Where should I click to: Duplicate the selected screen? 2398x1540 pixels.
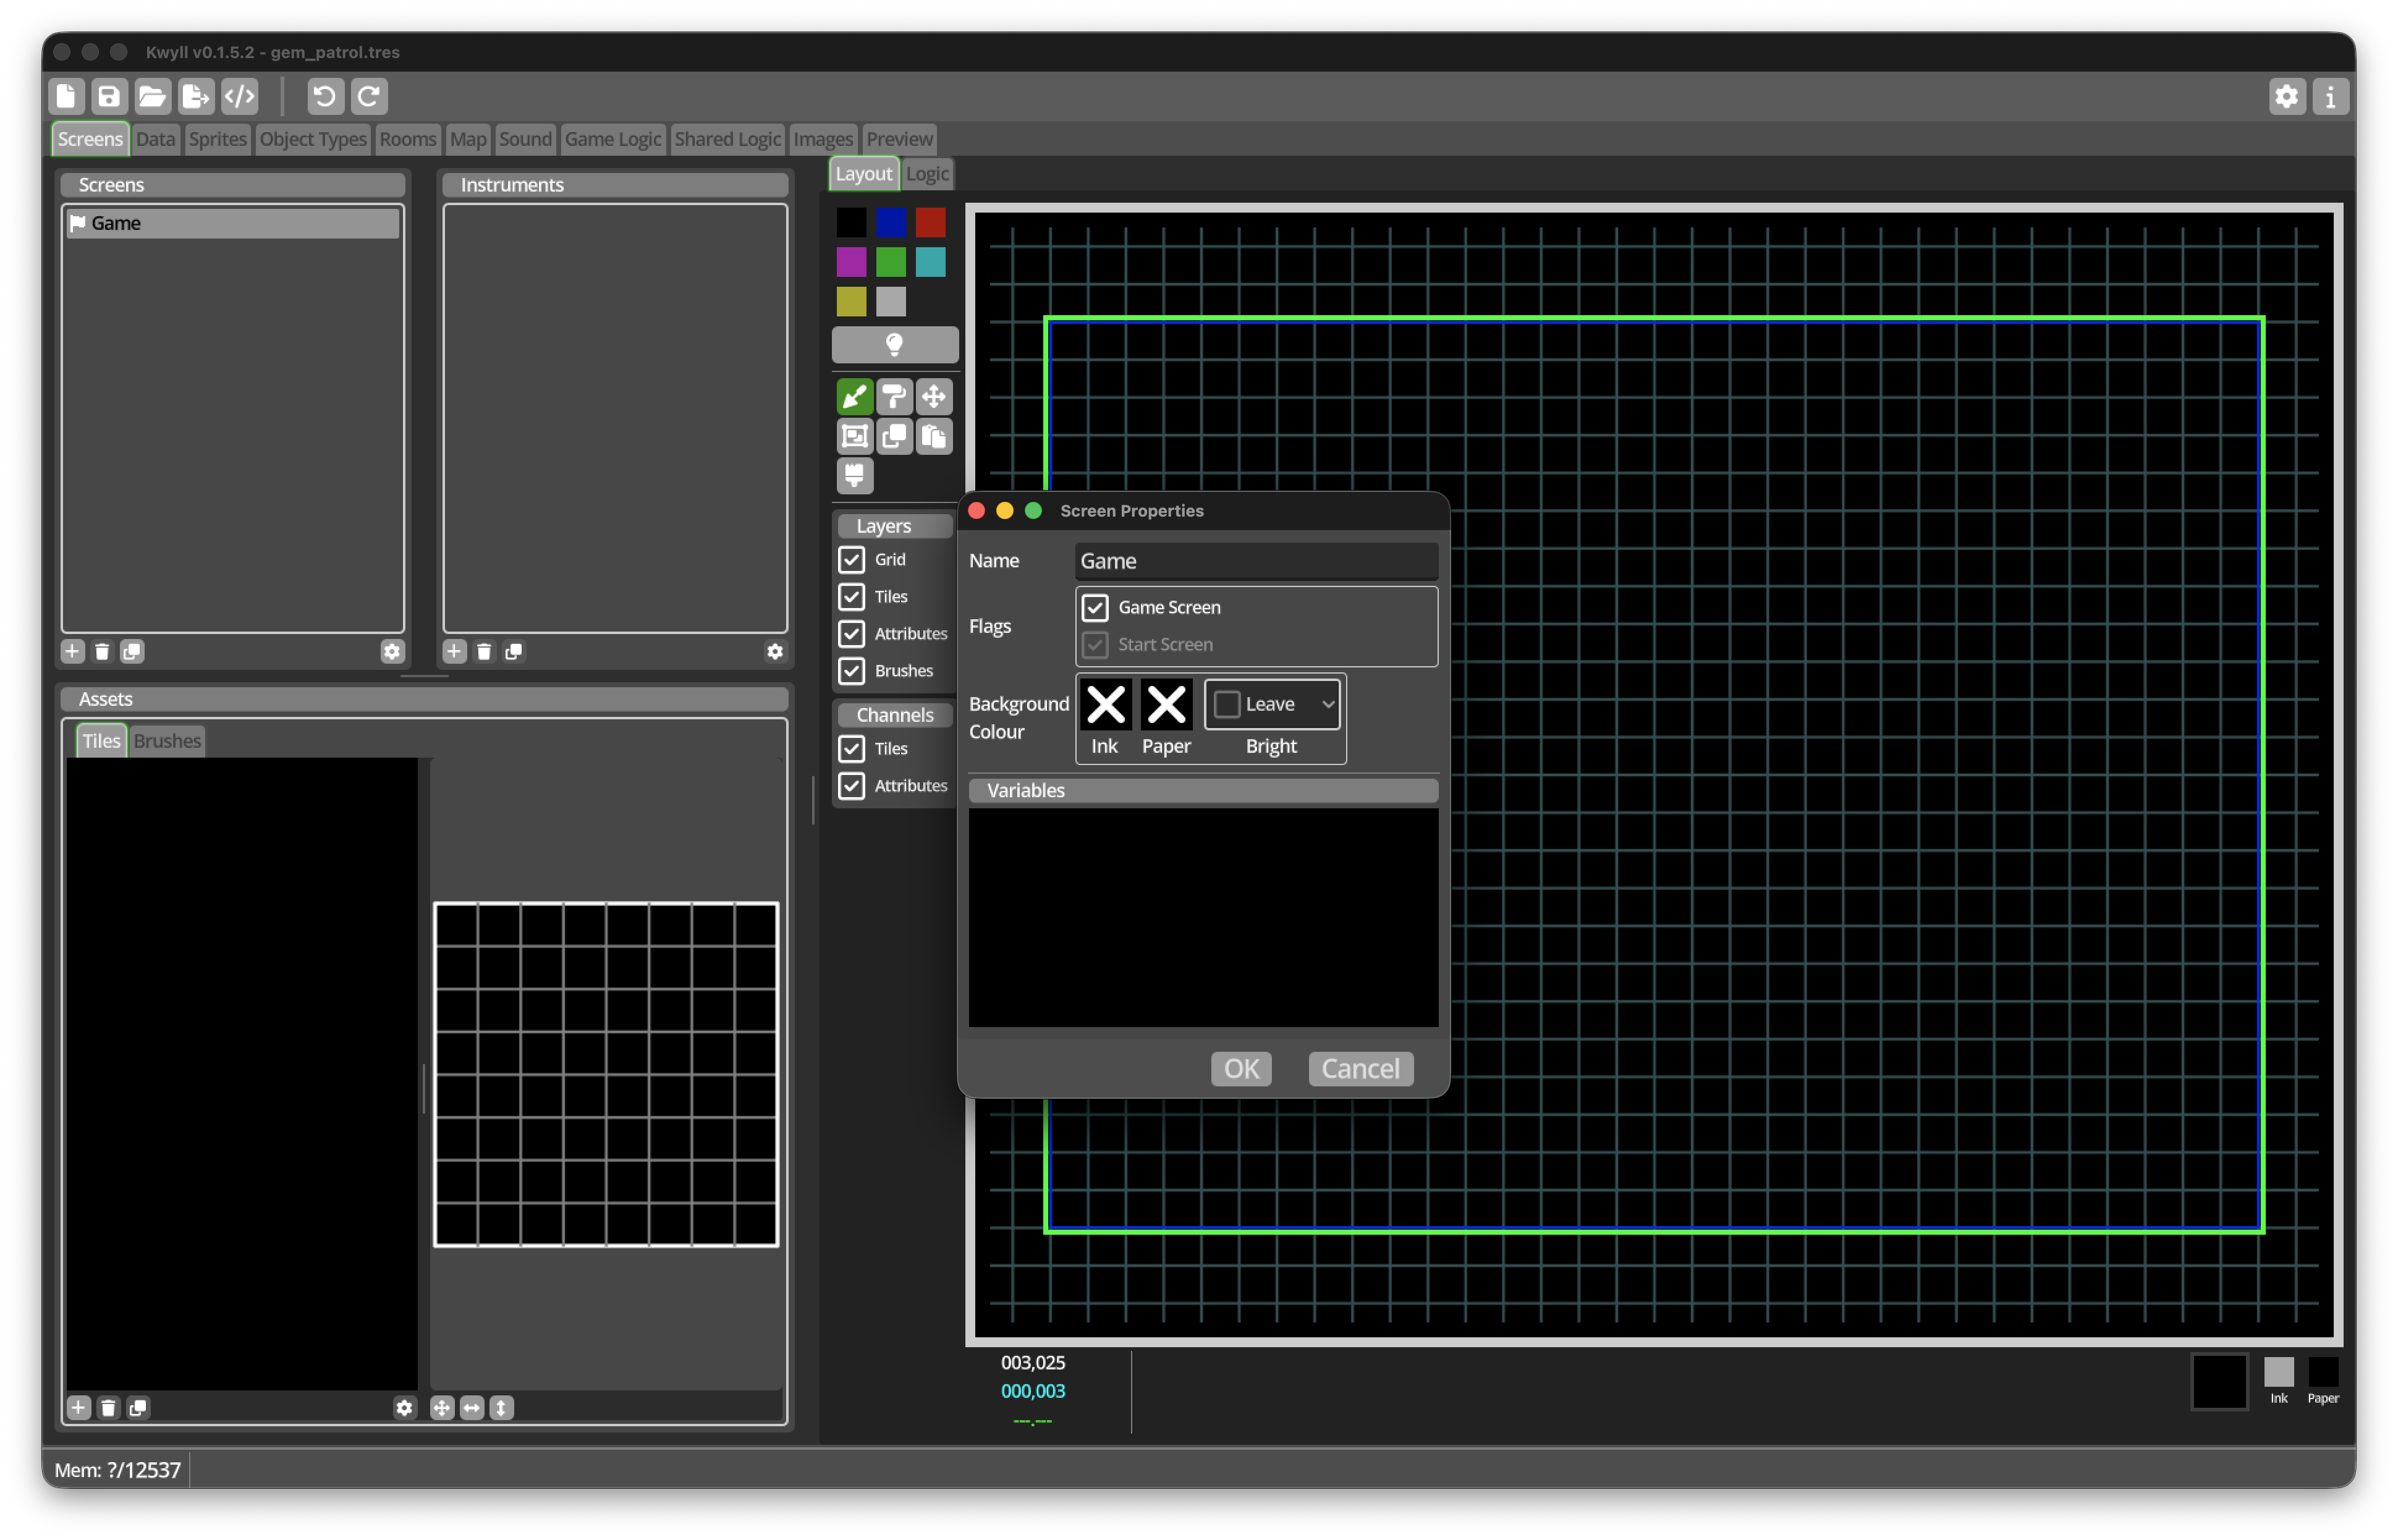click(132, 652)
